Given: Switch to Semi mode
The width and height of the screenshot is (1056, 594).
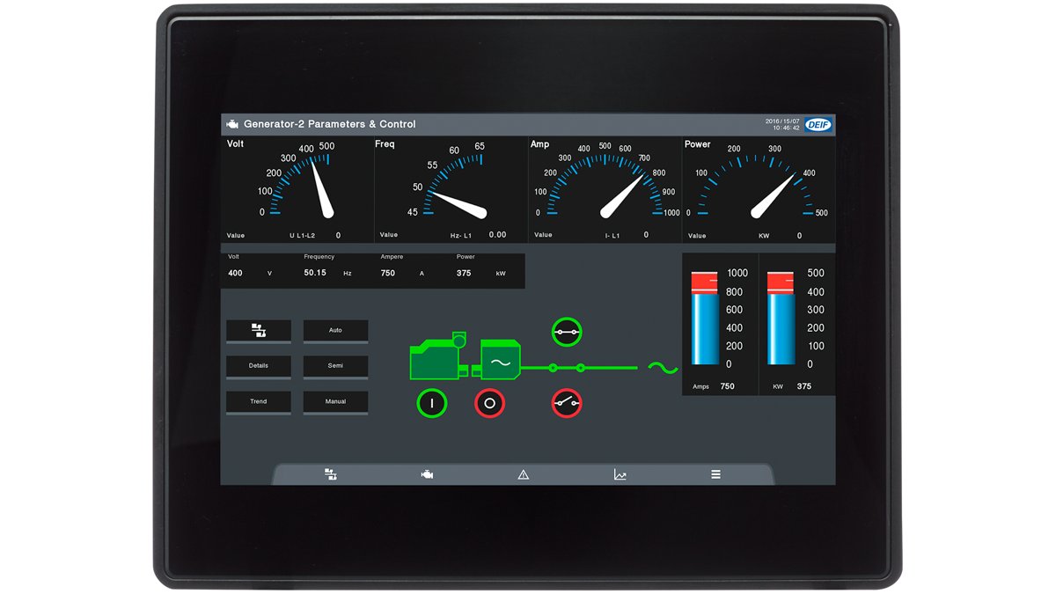Looking at the screenshot, I should pos(335,366).
